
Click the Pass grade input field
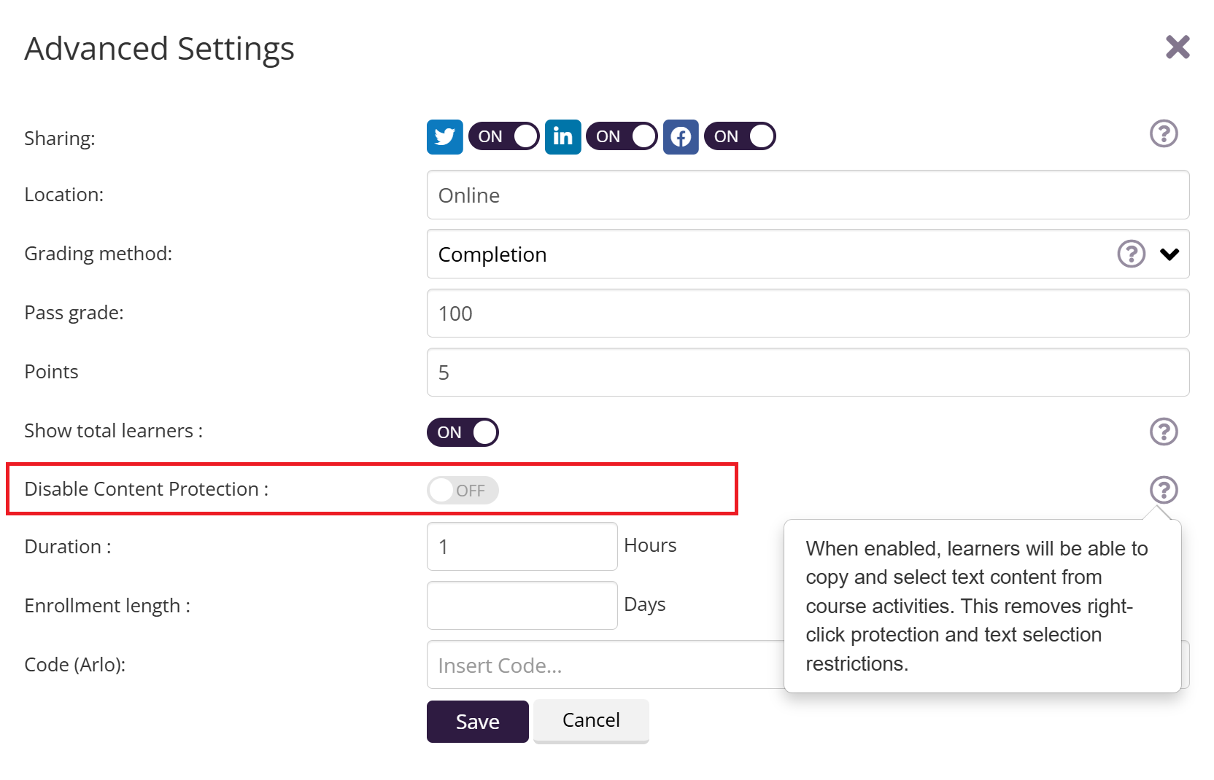click(x=808, y=313)
